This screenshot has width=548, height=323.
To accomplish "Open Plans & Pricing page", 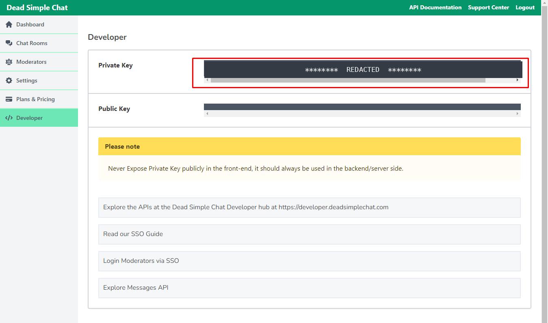I will point(39,99).
